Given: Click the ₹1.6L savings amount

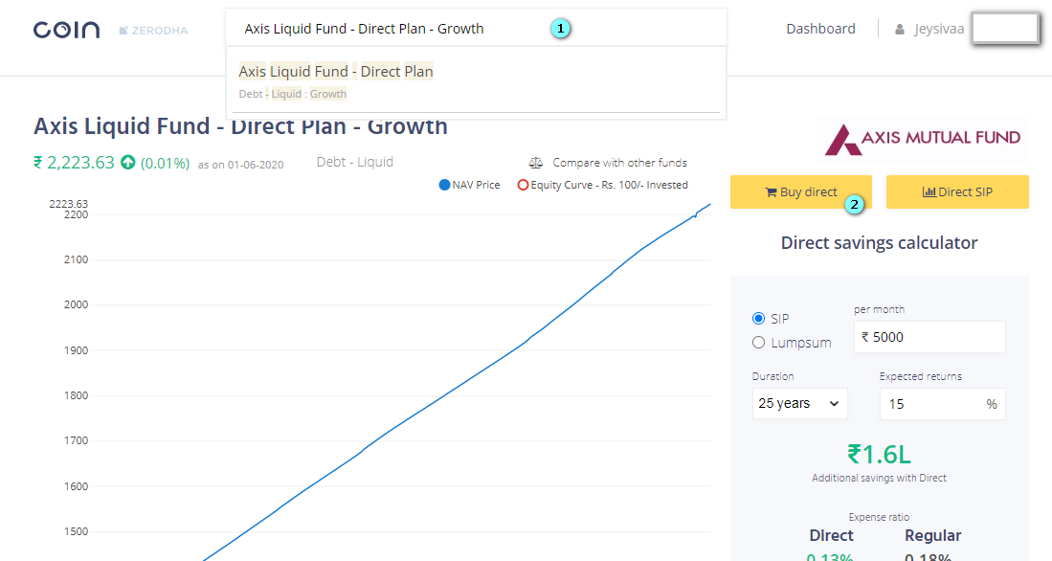Looking at the screenshot, I should (x=879, y=455).
